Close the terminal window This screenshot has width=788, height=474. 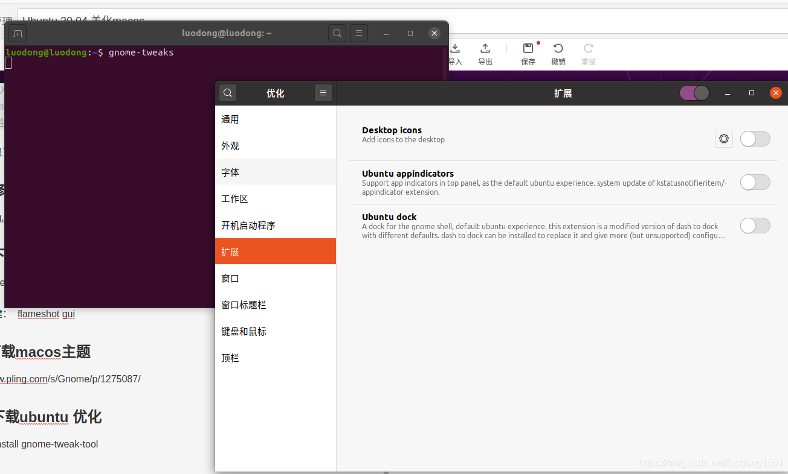[x=434, y=33]
